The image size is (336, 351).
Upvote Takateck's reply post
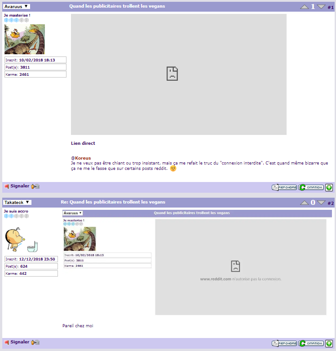(x=304, y=203)
